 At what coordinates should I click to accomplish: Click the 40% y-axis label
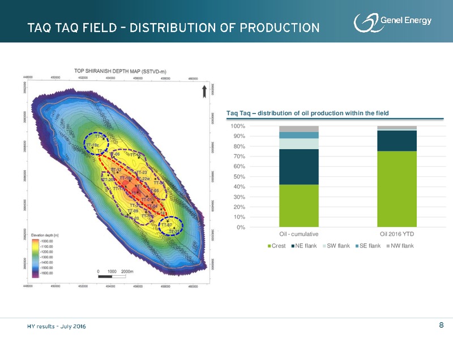click(239, 187)
